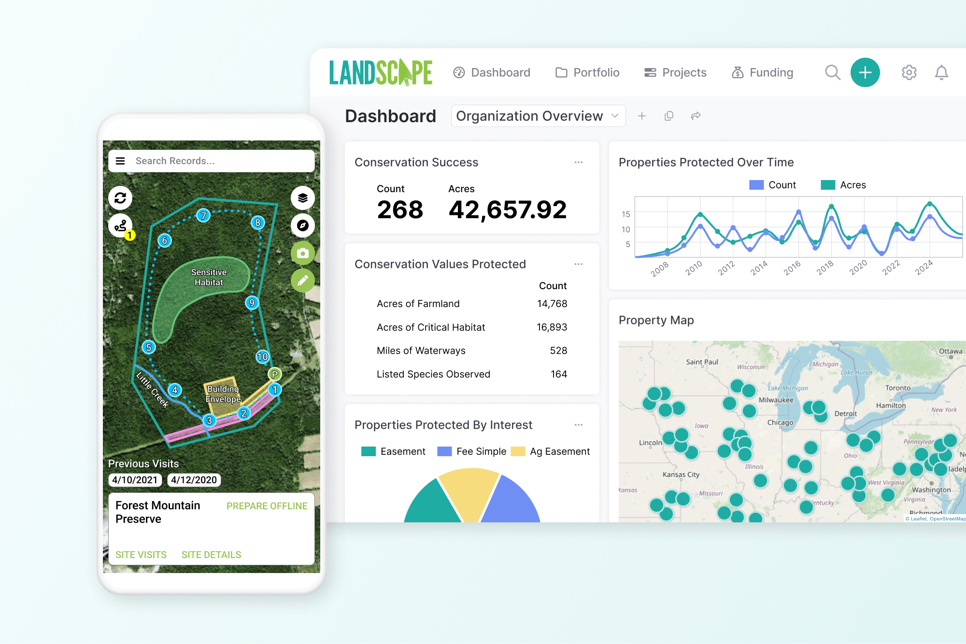Open the Organization Overview dropdown

point(538,115)
